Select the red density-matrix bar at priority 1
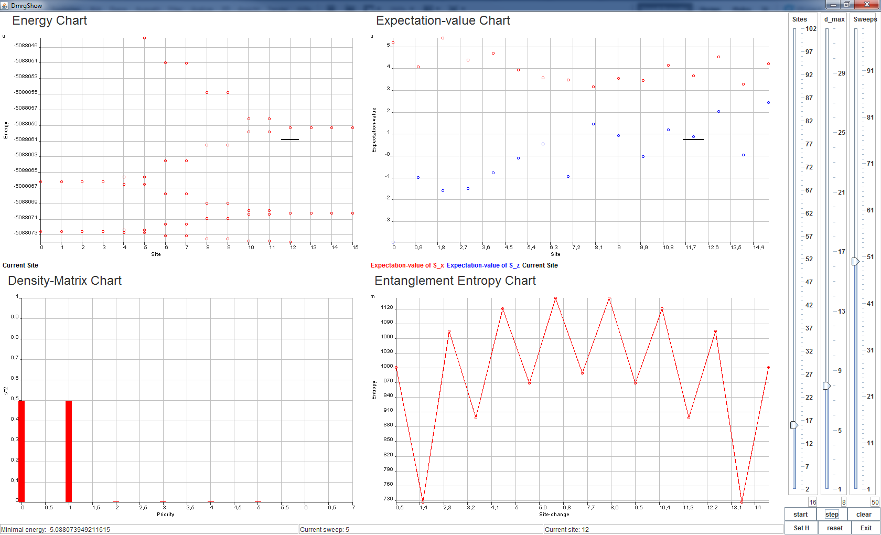Screen dimensions: 881x535 69,451
